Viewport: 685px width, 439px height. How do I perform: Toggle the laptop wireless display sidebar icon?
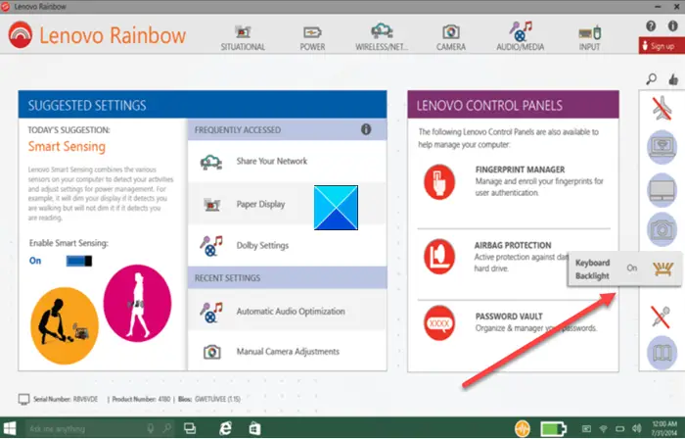pos(662,147)
